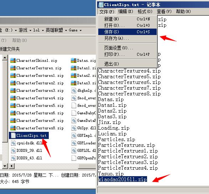This screenshot has width=209, height=194.
Task: Choose 保存(S) to save the file
Action: (127, 32)
